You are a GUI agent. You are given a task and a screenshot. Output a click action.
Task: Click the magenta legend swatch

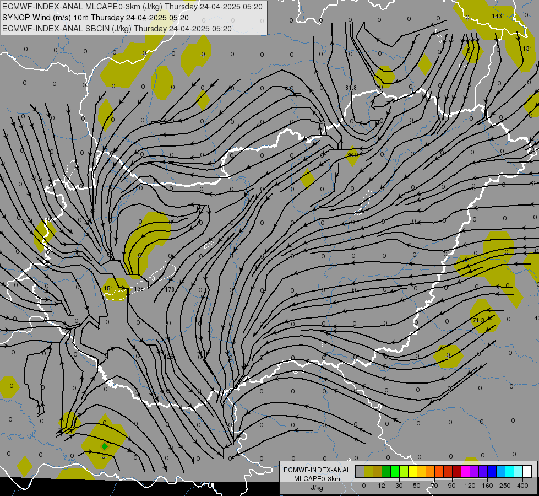tap(466, 472)
